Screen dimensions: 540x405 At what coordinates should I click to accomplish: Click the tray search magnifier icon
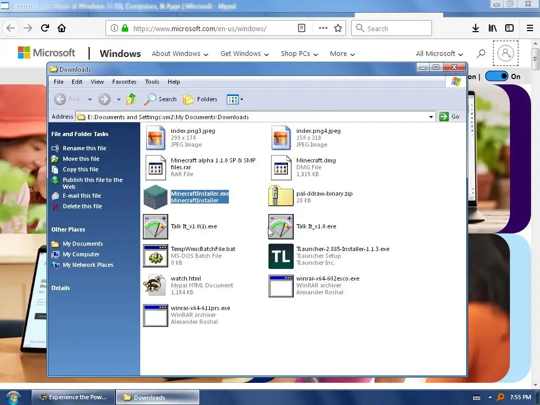click(x=501, y=397)
